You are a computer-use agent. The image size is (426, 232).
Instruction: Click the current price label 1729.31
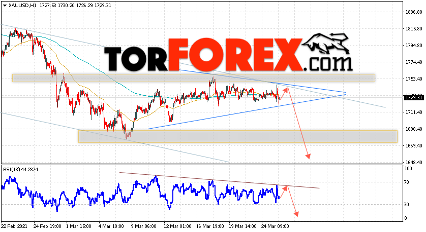pos(414,97)
